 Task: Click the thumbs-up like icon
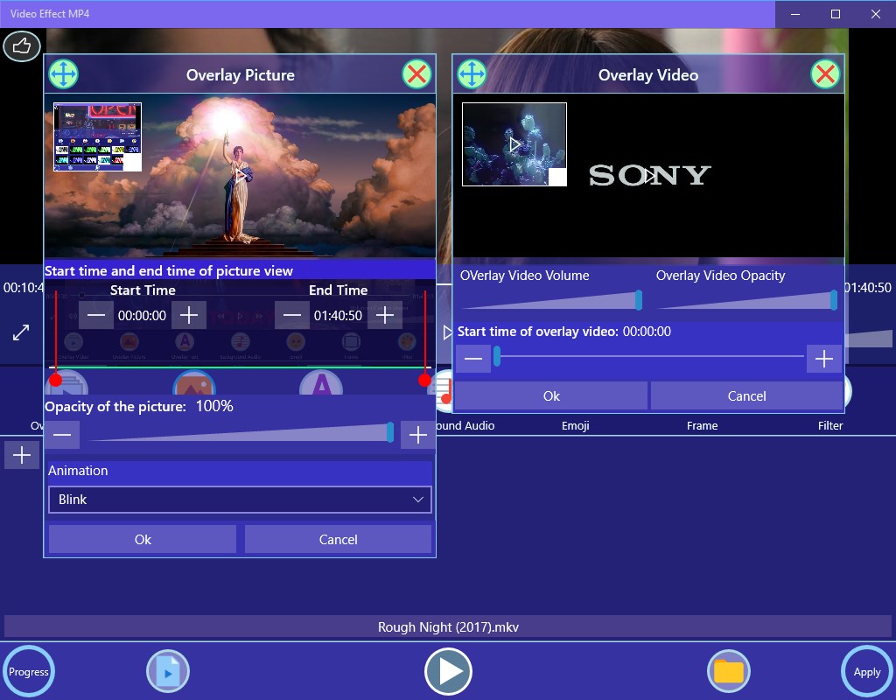22,46
